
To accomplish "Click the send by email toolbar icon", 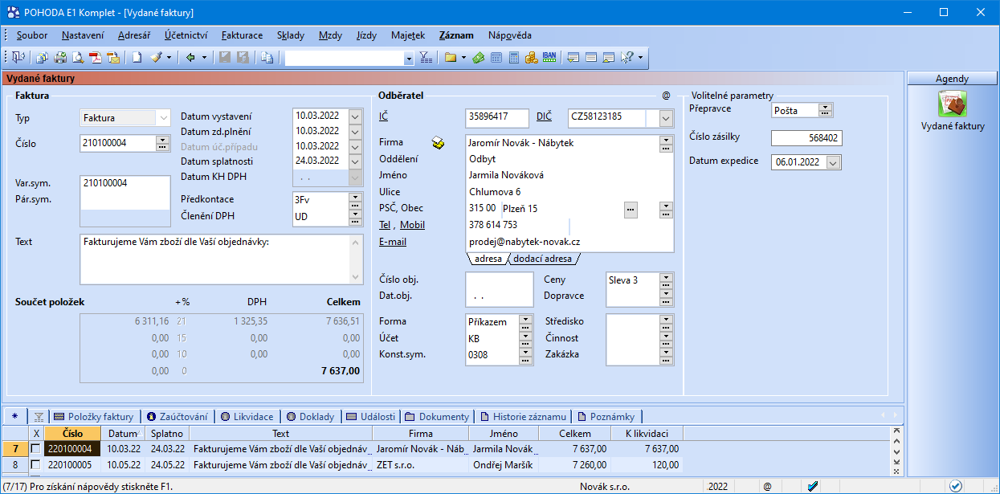I will [x=113, y=57].
